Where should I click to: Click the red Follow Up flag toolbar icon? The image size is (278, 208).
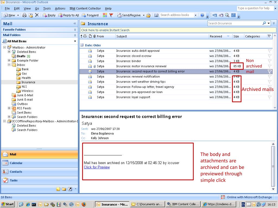pyautogui.click(x=111, y=15)
